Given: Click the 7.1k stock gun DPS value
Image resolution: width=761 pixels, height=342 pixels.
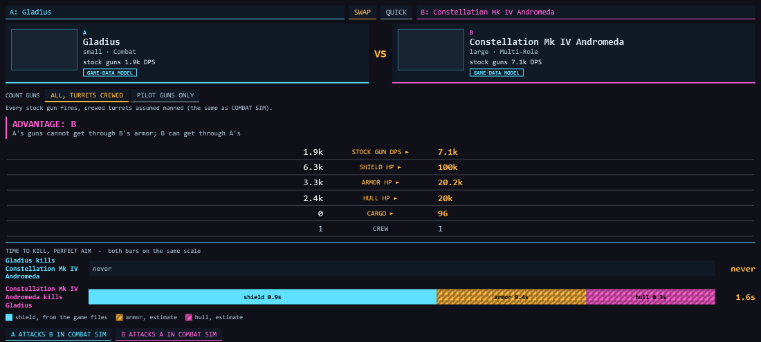Looking at the screenshot, I should coord(448,152).
